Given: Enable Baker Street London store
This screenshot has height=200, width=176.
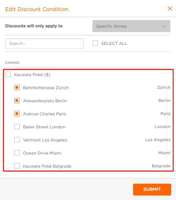Looking at the screenshot, I should (17, 127).
